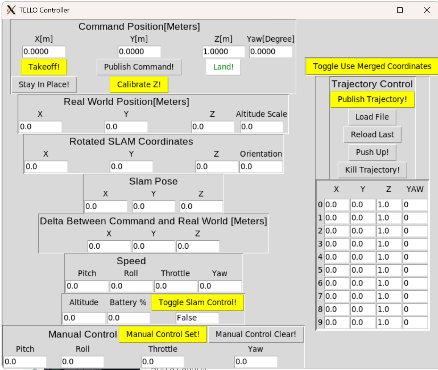Click trajectory row 1 Y field
This screenshot has width=438, height=370.
click(363, 218)
